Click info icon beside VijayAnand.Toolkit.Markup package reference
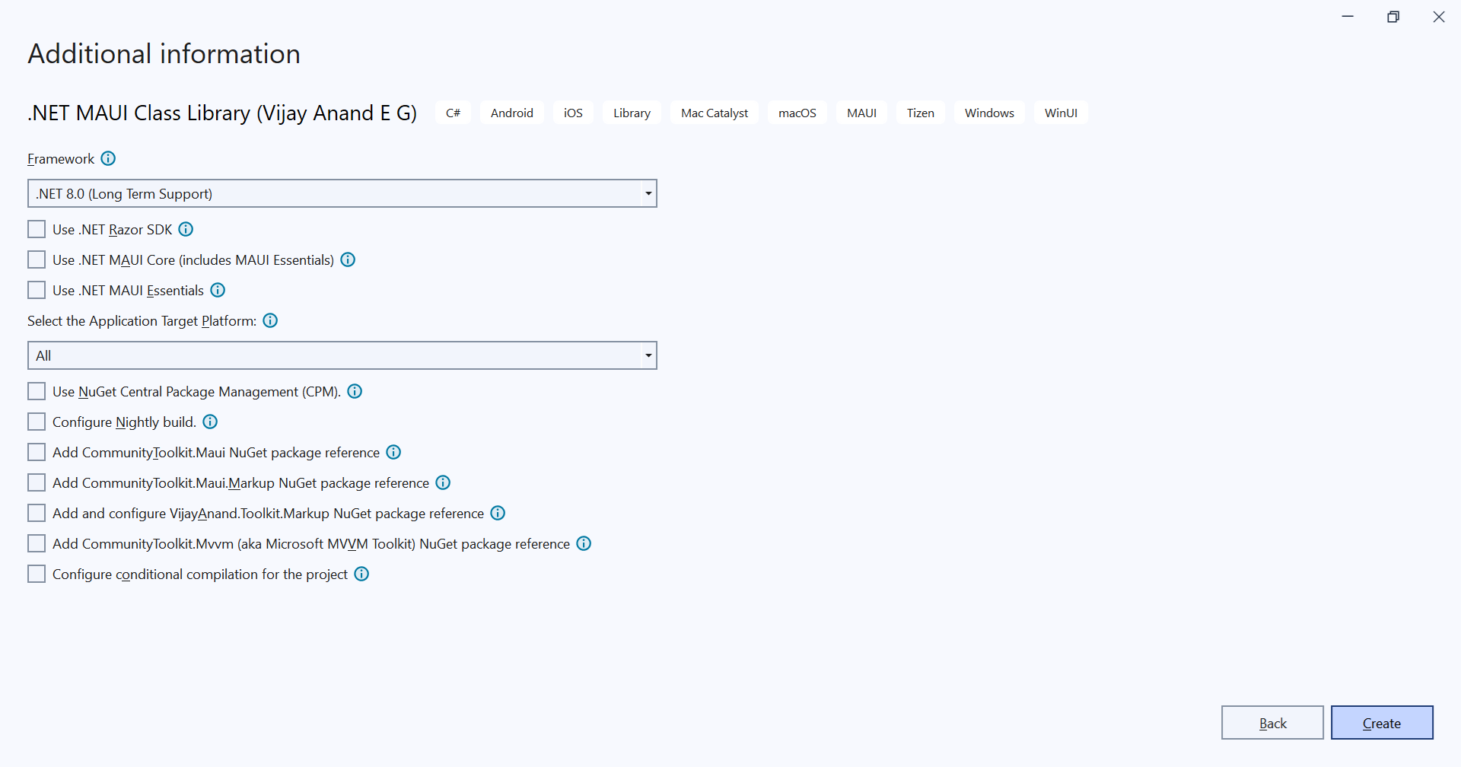 [498, 513]
